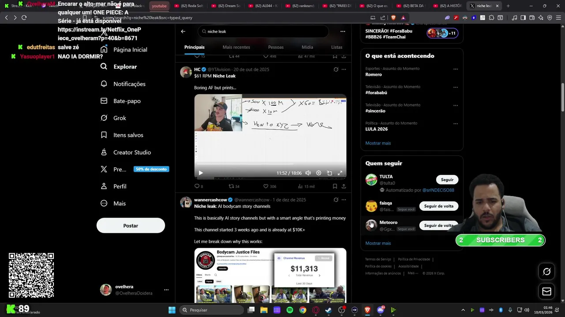The image size is (565, 317).
Task: Show more under Quem seguir
Action: (378, 243)
